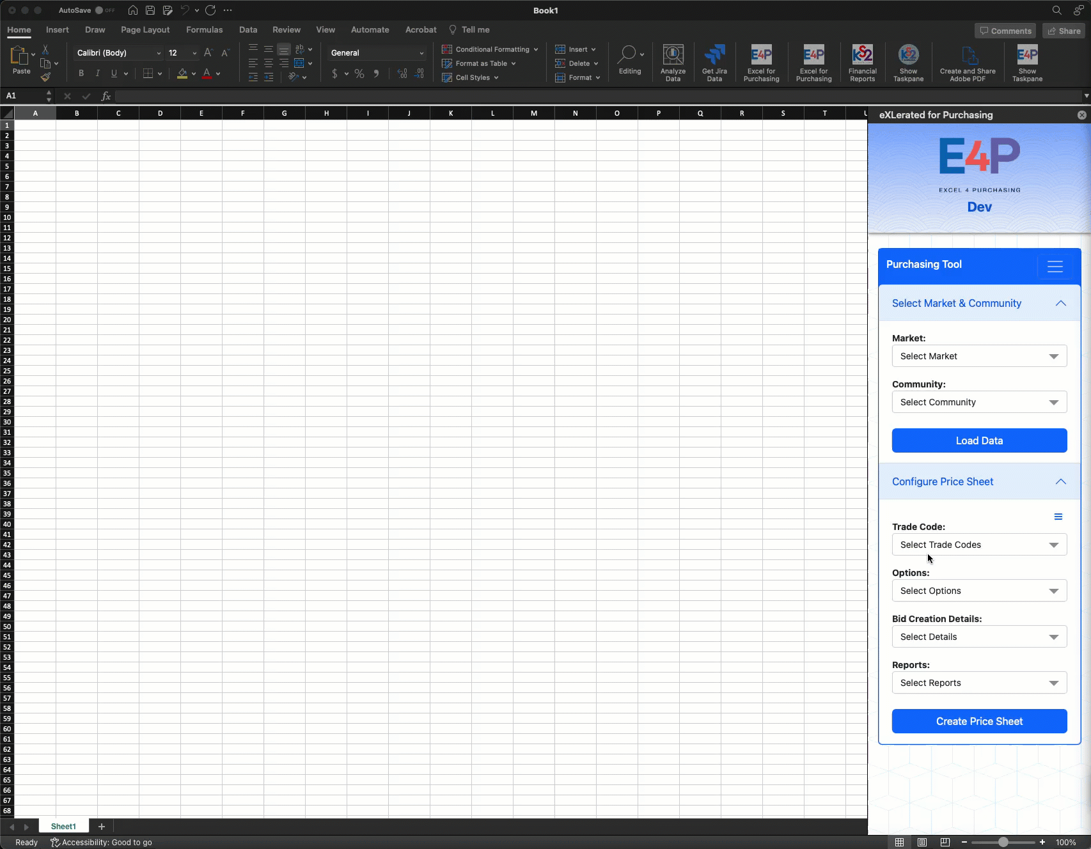Click the Percent Style icon
The height and width of the screenshot is (849, 1091).
point(359,74)
